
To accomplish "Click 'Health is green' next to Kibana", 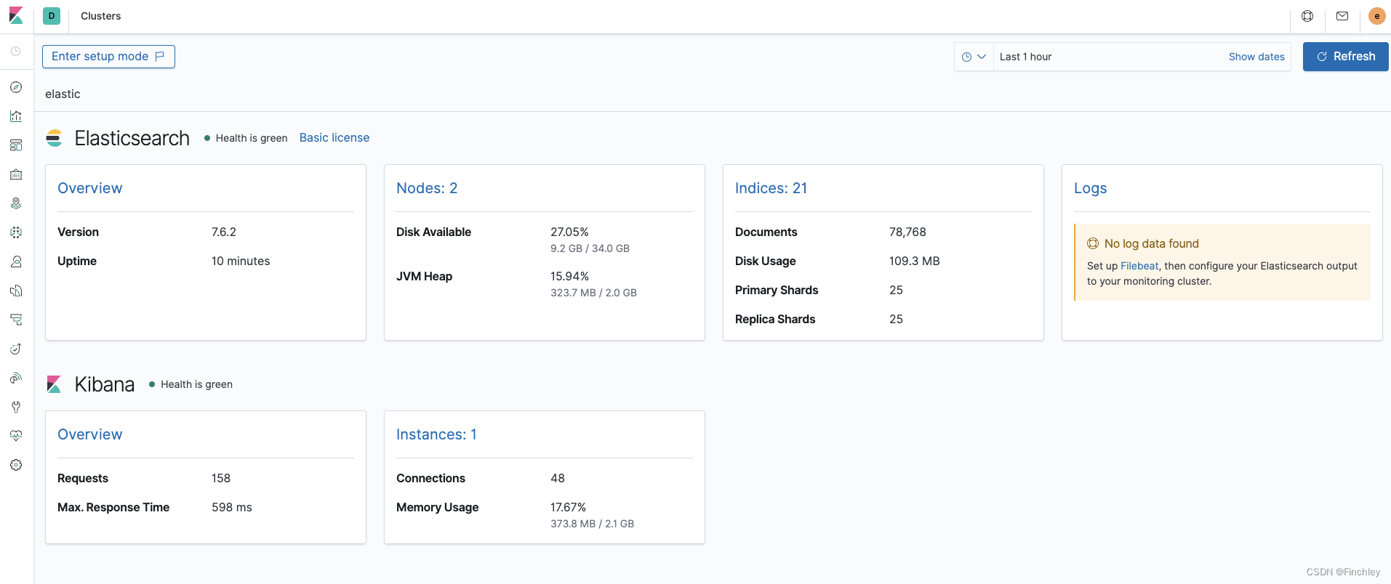I will tap(196, 384).
